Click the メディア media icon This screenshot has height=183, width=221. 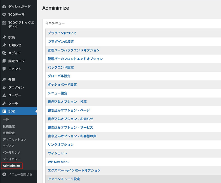pyautogui.click(x=4, y=53)
